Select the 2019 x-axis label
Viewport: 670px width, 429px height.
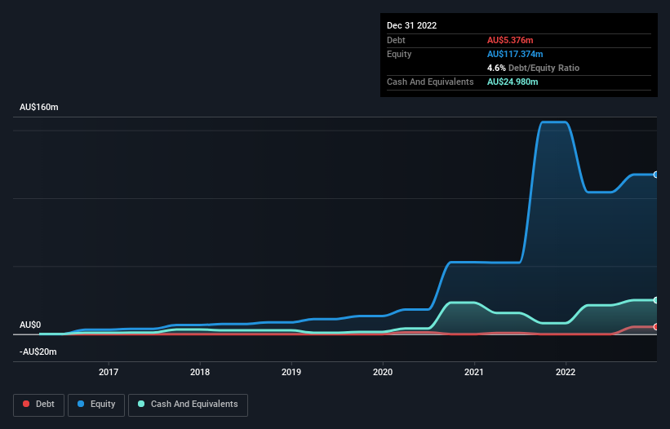(291, 372)
